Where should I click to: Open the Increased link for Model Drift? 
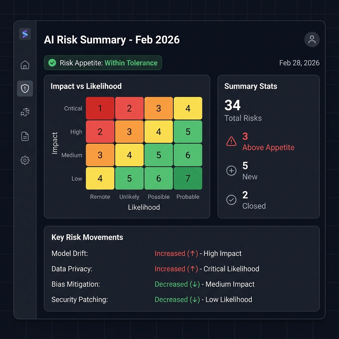click(x=176, y=253)
